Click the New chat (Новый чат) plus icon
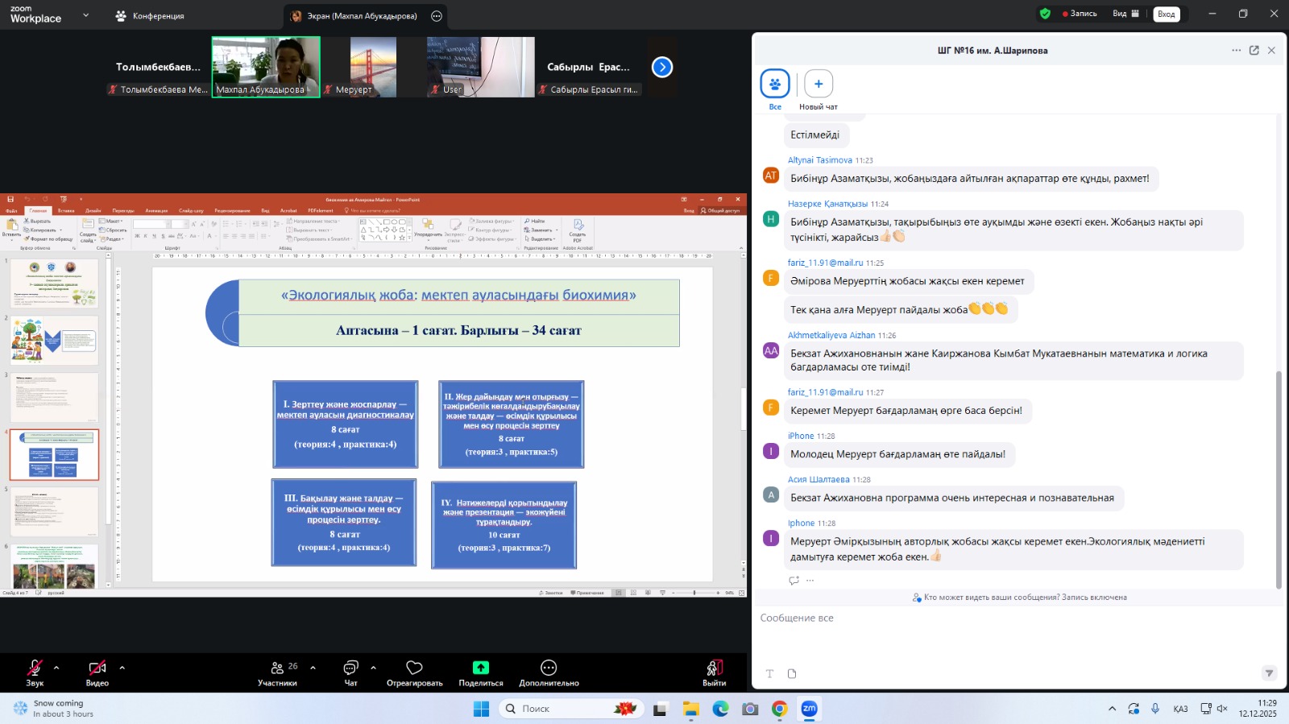This screenshot has height=724, width=1289. [818, 84]
